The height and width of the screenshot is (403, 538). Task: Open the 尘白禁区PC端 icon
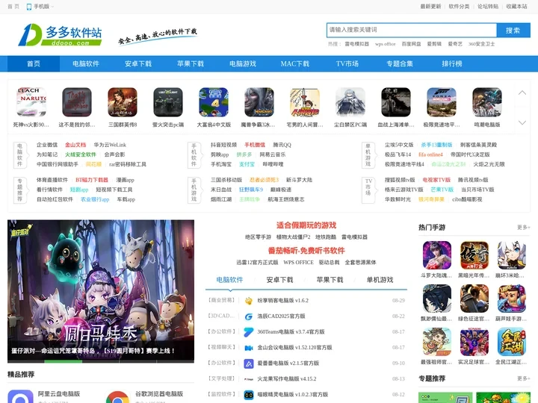350,102
